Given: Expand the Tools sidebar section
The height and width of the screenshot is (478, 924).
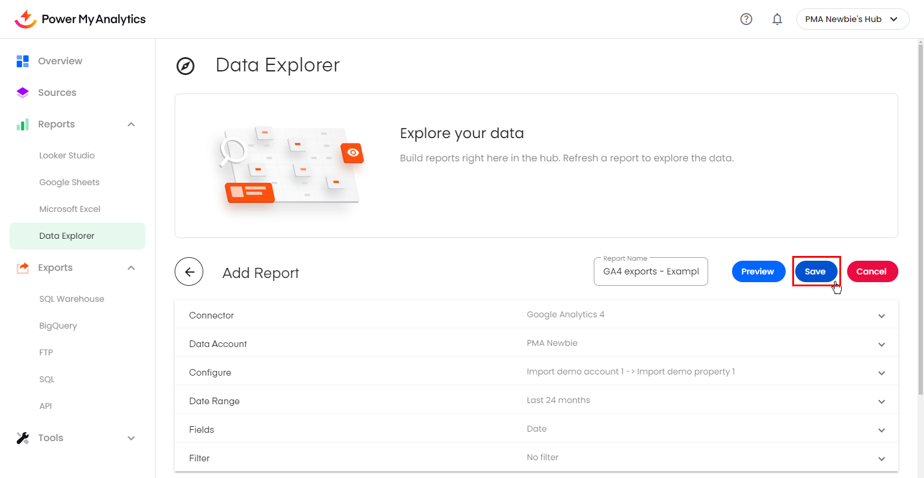Looking at the screenshot, I should tap(131, 438).
